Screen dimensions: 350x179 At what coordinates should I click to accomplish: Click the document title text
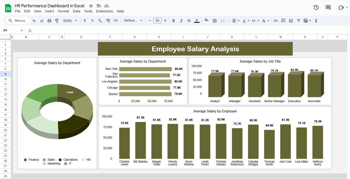(49, 6)
